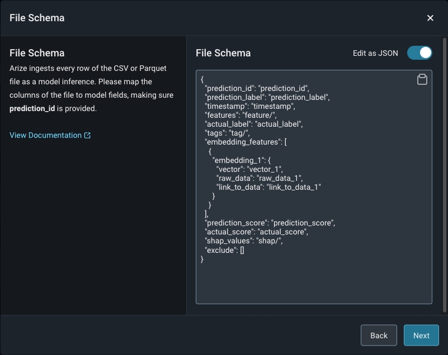
Task: Click the "vector" entry under embedding_1
Action: point(250,169)
